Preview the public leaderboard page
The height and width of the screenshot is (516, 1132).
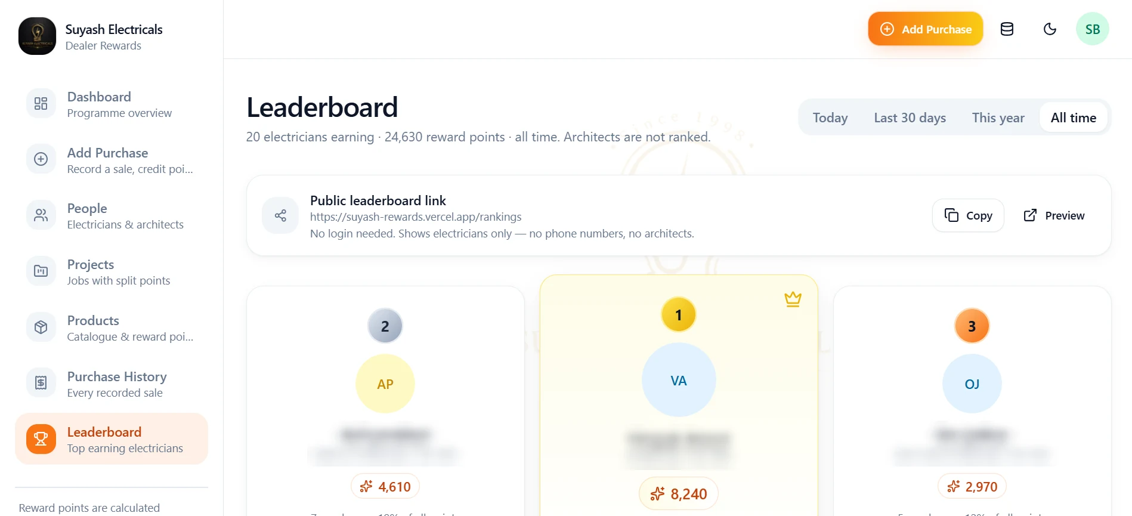[x=1054, y=215]
